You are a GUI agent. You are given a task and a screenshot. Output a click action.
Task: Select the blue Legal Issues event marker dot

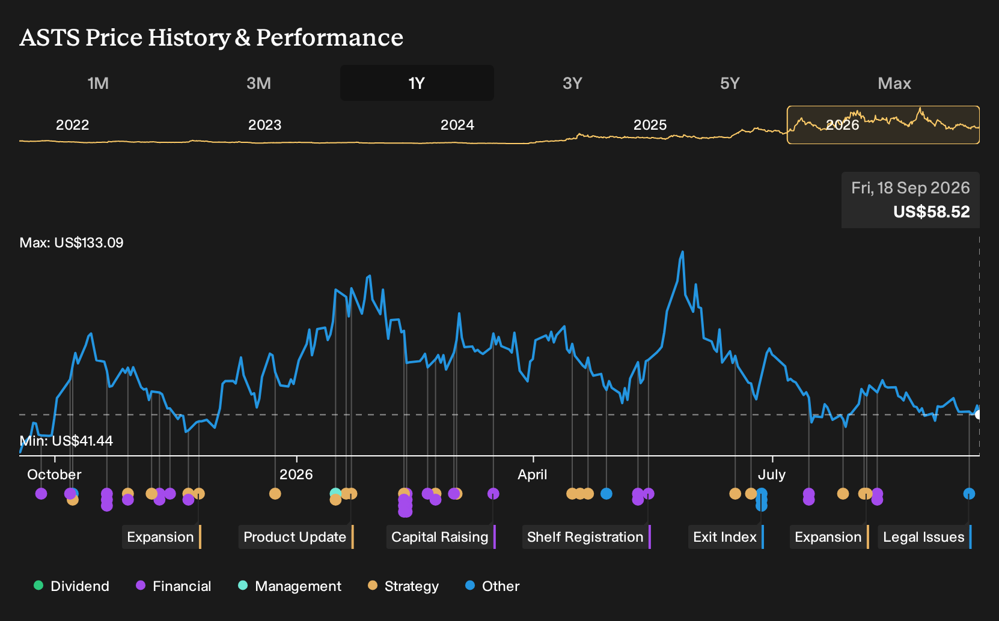tap(969, 494)
